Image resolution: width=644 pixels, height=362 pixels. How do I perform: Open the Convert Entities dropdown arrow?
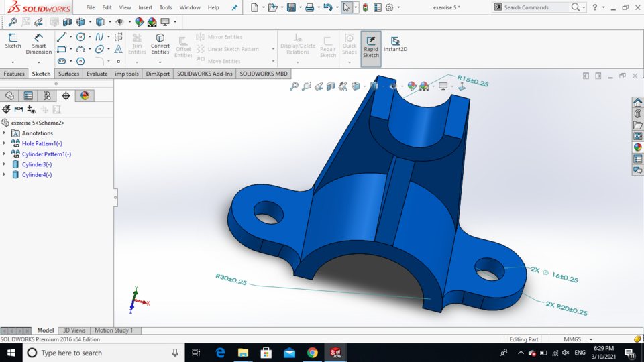160,62
